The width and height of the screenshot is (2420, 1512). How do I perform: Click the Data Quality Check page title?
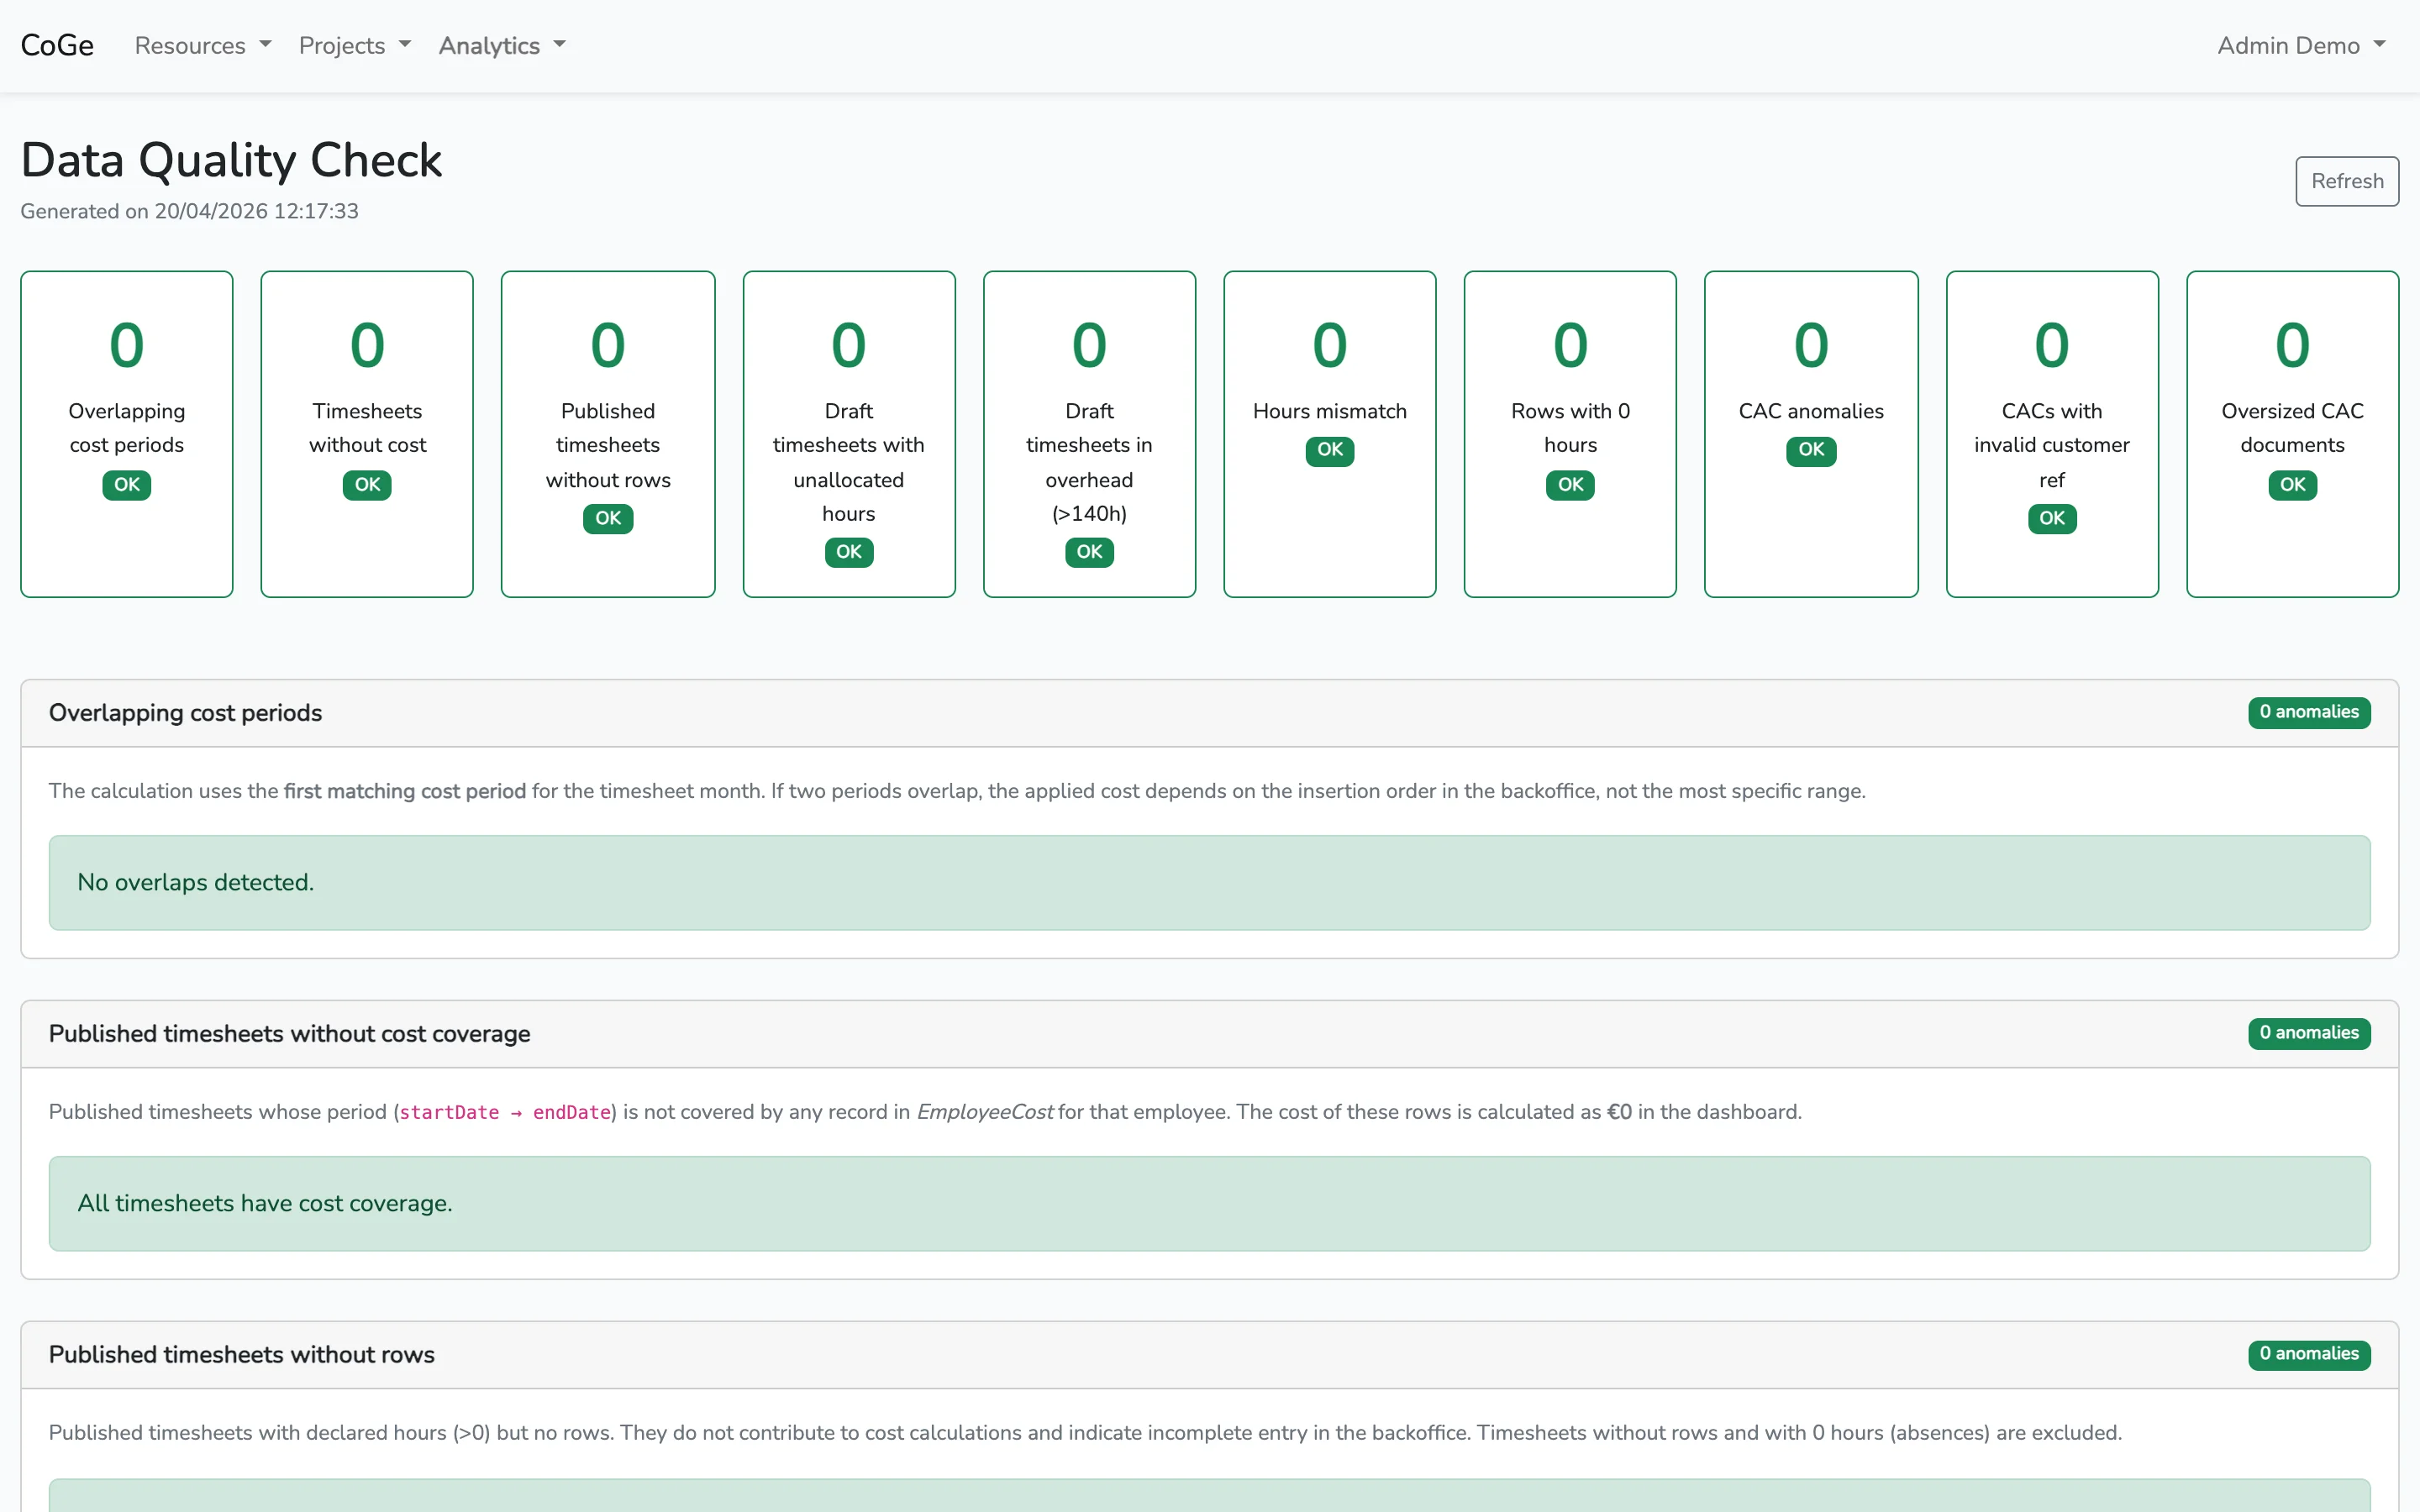[x=231, y=160]
